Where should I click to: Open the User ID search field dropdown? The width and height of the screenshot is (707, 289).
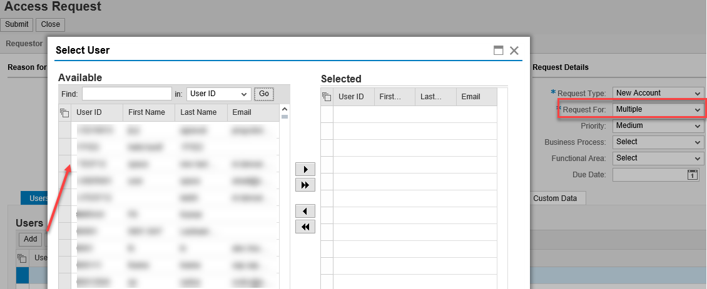point(219,94)
